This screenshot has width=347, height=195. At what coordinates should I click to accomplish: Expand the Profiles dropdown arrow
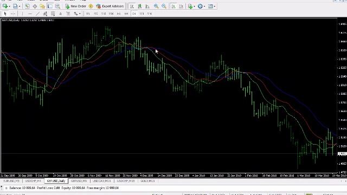pos(20,6)
